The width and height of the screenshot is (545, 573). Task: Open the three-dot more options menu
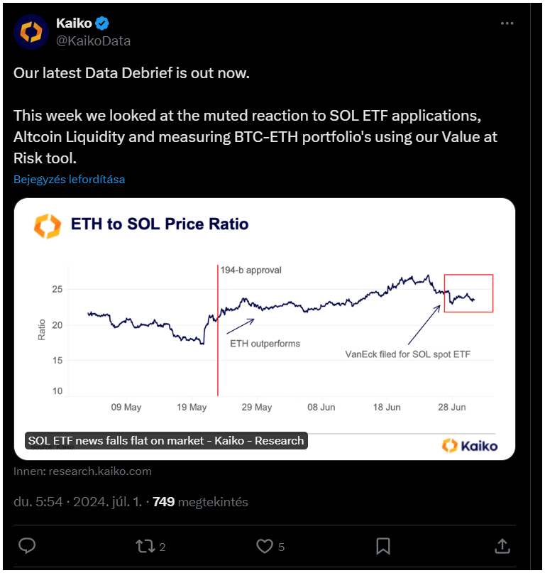pyautogui.click(x=507, y=23)
